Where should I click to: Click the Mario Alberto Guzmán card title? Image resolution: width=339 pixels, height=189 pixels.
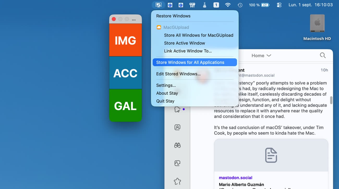coord(241,185)
